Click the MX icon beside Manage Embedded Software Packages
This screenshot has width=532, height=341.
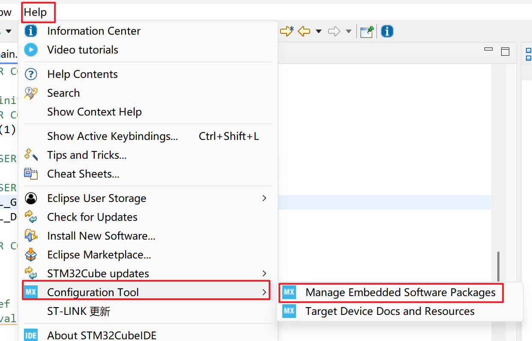click(x=289, y=292)
